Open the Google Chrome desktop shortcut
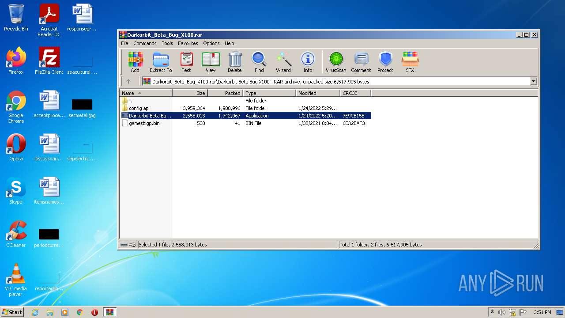The image size is (565, 318). [x=16, y=107]
